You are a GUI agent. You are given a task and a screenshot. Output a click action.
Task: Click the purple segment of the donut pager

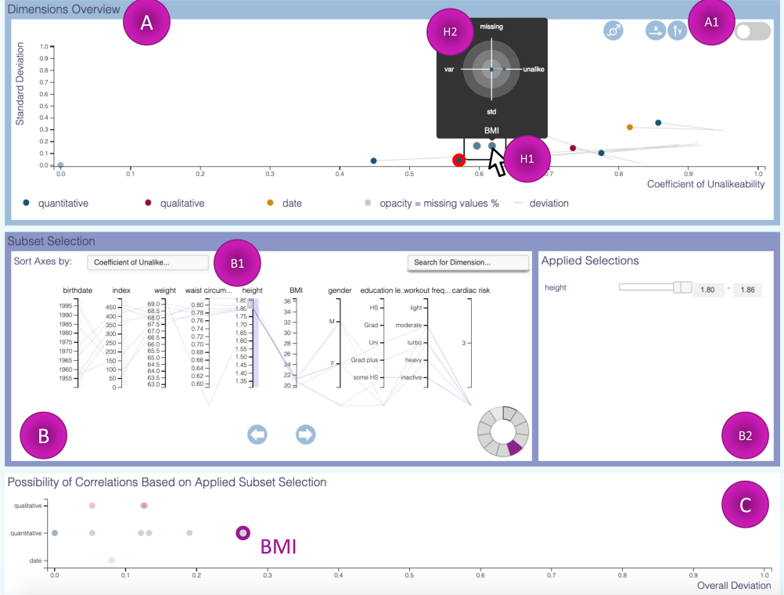pos(513,446)
